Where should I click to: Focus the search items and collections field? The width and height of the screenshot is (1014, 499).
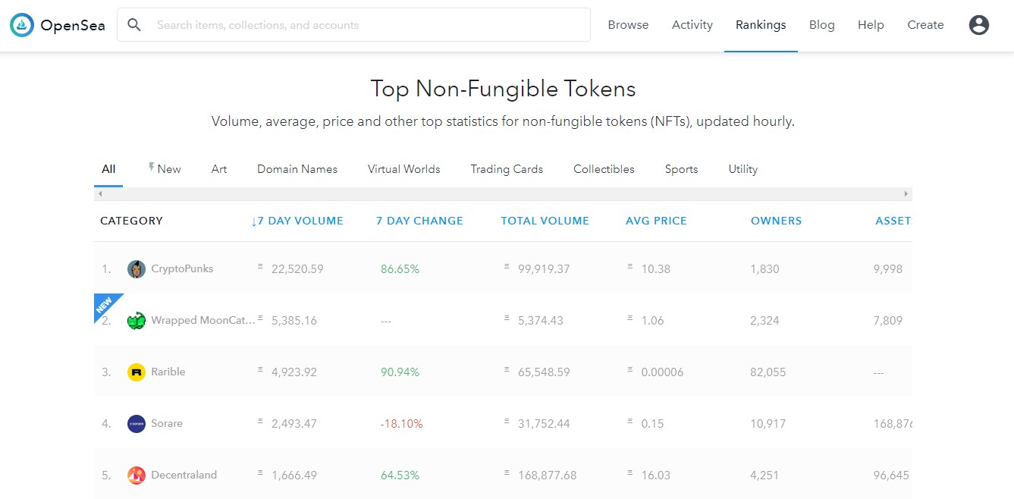click(x=353, y=25)
